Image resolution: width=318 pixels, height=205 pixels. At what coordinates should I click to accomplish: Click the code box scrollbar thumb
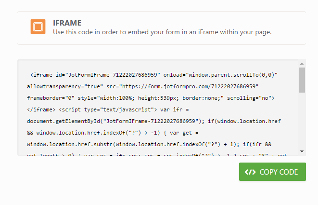[302, 80]
